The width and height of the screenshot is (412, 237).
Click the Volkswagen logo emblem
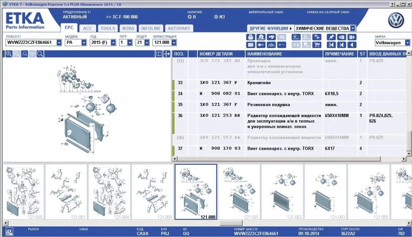click(396, 20)
